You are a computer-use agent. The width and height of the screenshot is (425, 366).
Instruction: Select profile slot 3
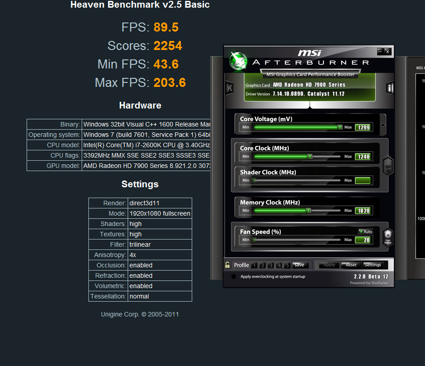(x=271, y=265)
